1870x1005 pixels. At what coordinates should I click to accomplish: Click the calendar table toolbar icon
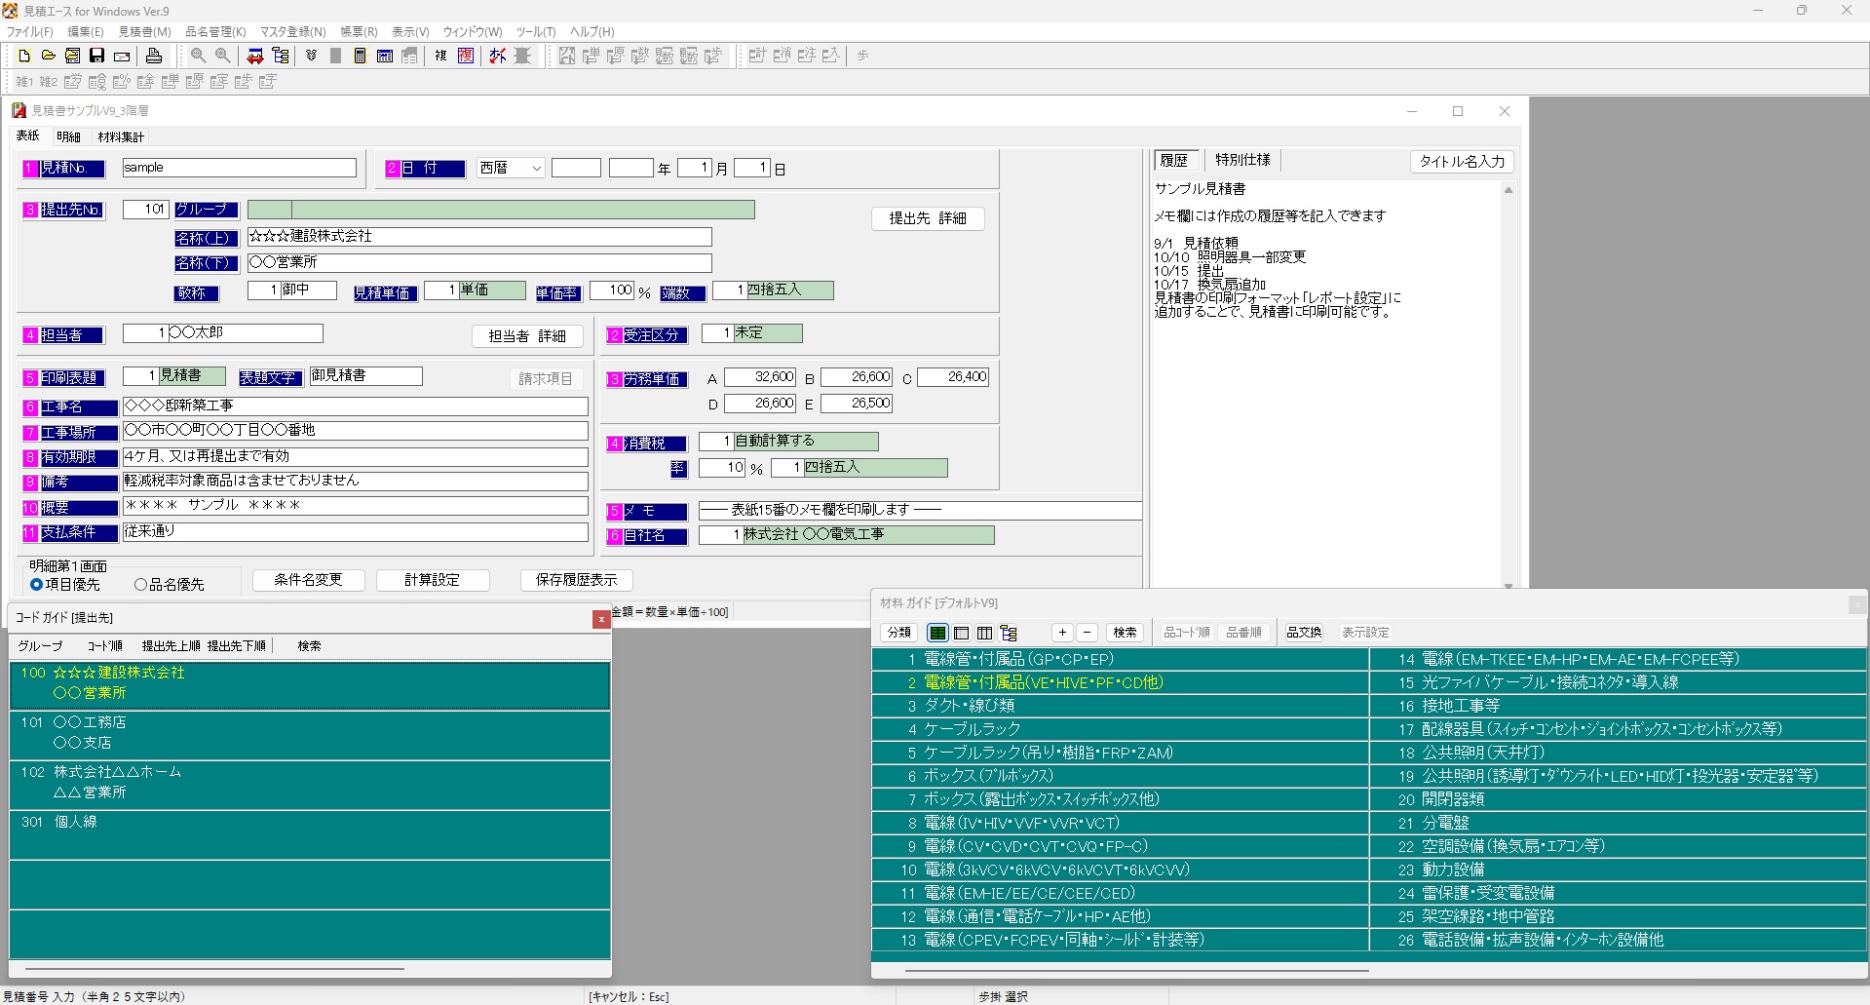pos(385,56)
